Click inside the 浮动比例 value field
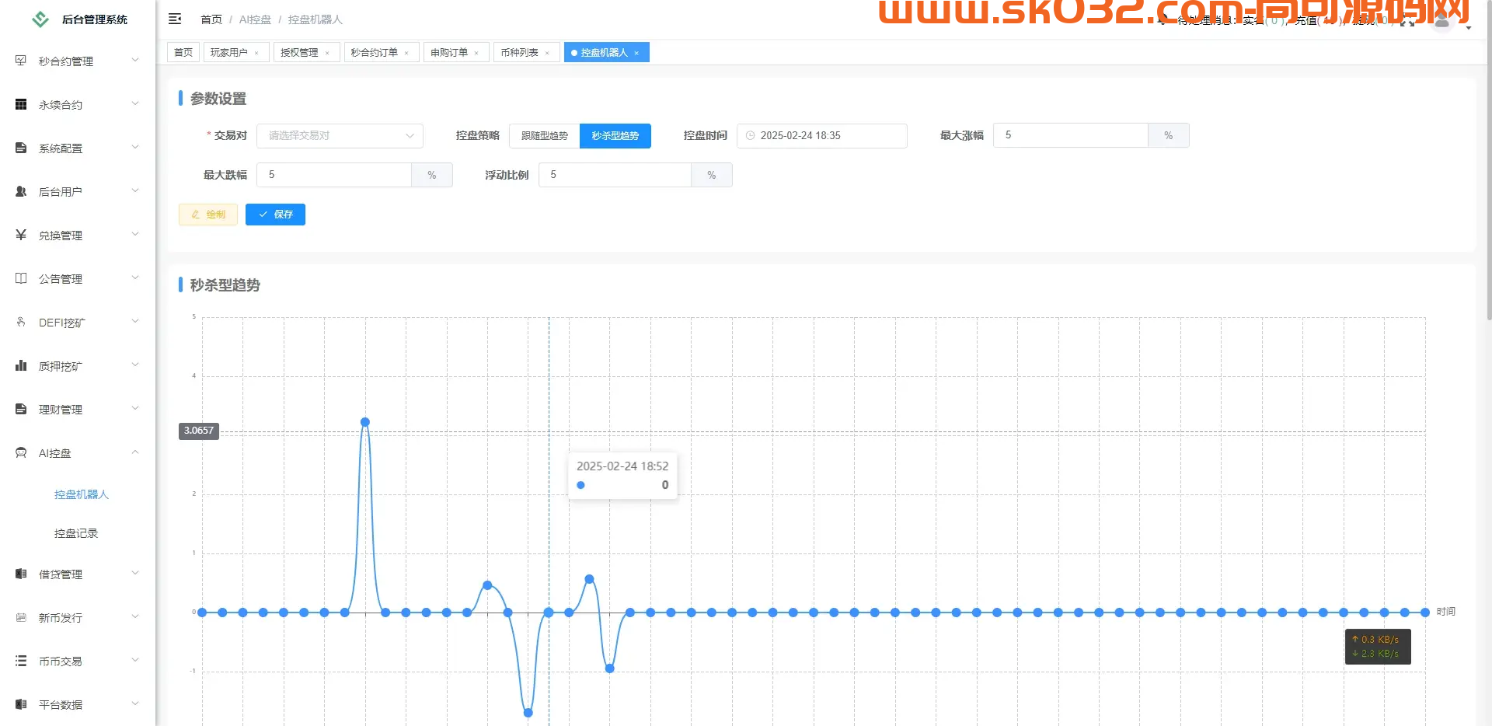The image size is (1492, 726). coord(614,174)
